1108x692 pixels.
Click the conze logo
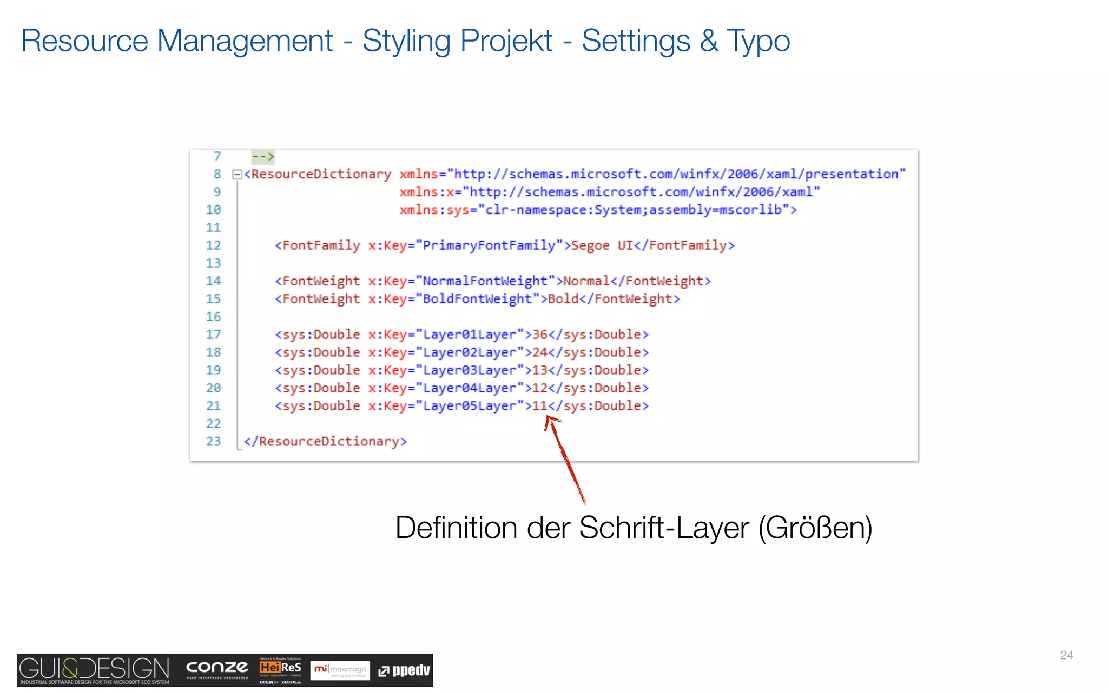pyautogui.click(x=217, y=670)
